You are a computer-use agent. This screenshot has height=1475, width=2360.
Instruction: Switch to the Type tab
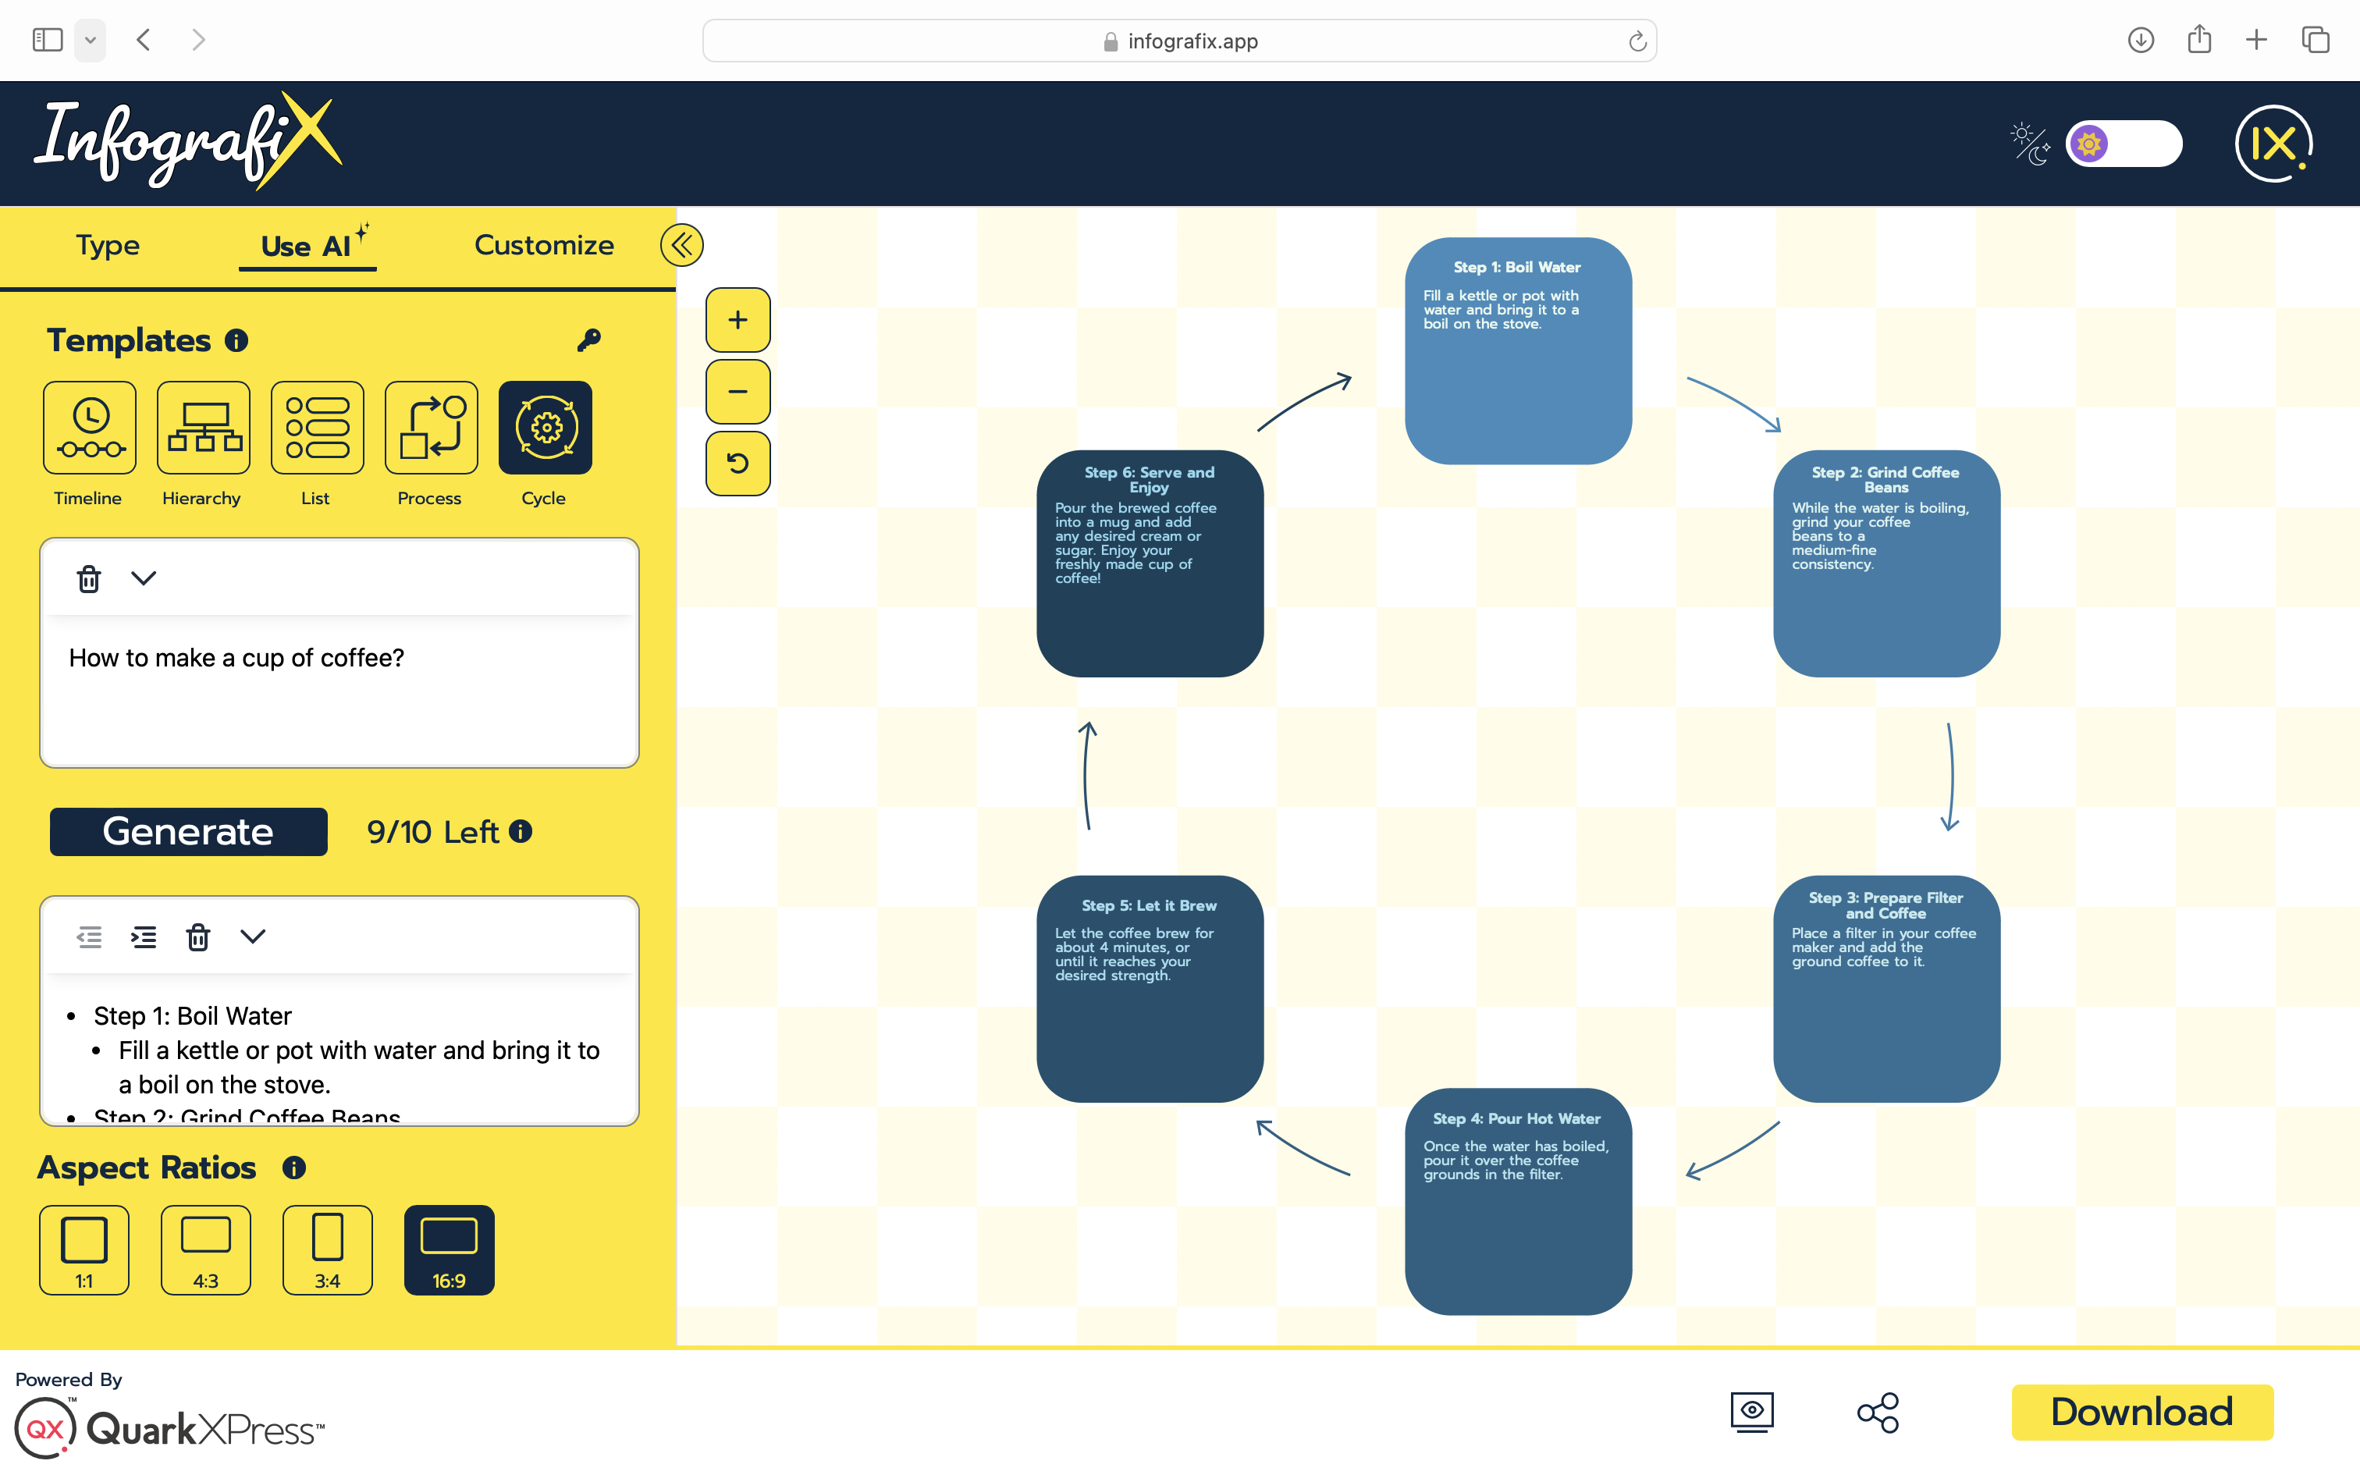pyautogui.click(x=107, y=245)
